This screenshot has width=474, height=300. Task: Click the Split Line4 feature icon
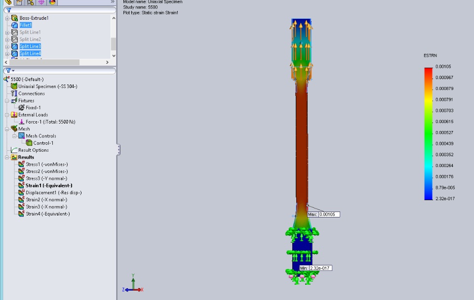click(x=14, y=53)
